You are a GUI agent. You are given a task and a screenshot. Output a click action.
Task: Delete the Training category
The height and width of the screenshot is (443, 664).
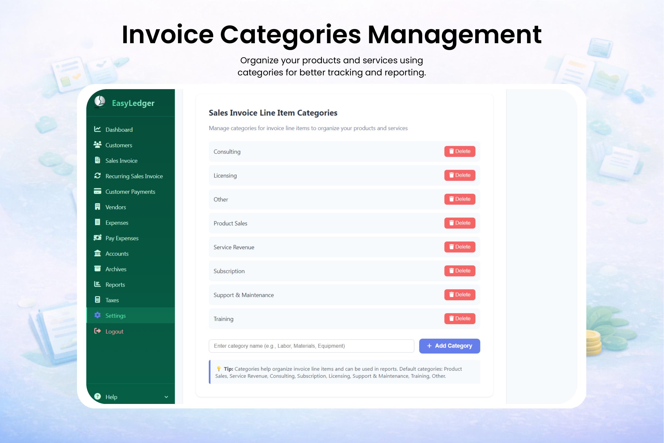click(460, 318)
